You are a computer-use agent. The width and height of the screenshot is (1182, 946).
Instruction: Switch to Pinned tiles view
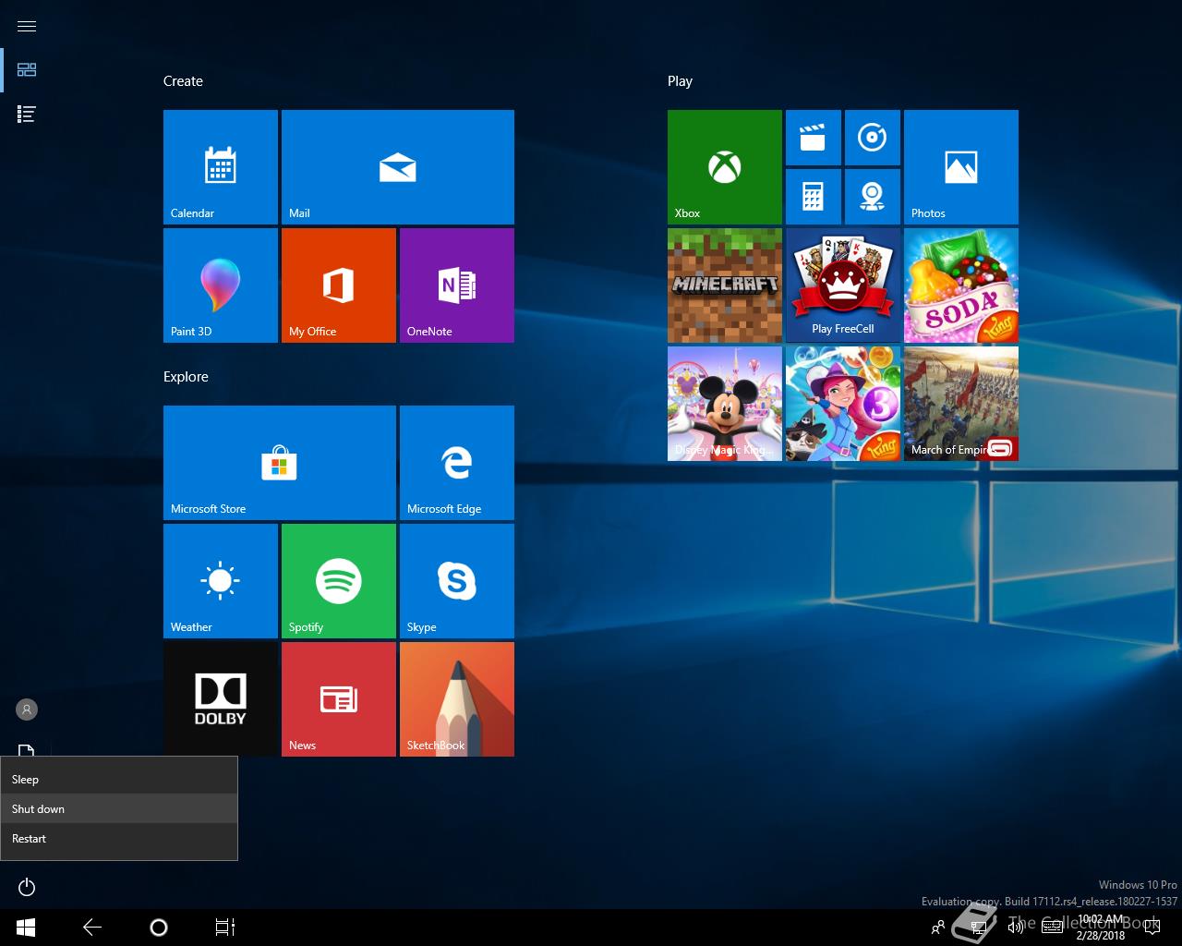[27, 70]
